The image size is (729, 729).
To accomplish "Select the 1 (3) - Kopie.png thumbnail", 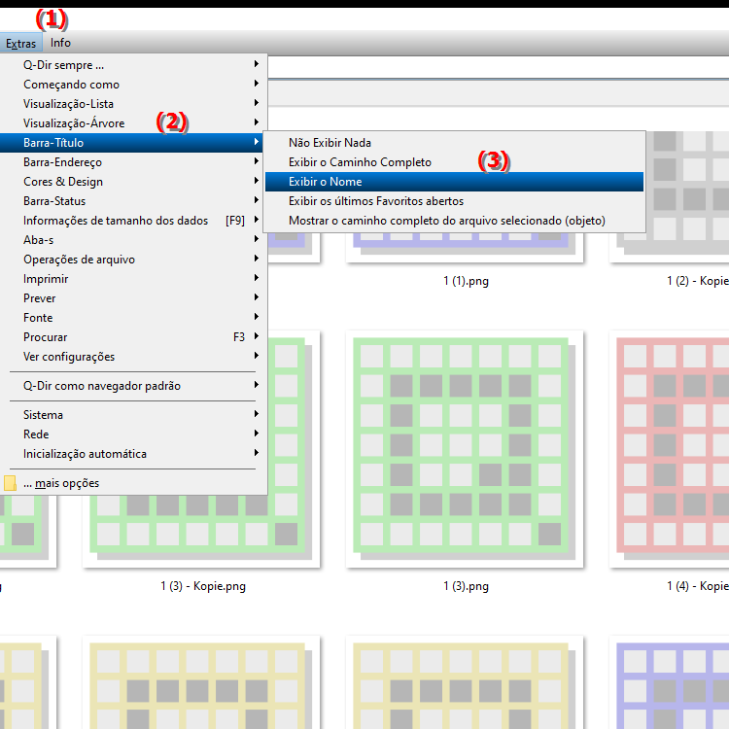I will coord(201,531).
